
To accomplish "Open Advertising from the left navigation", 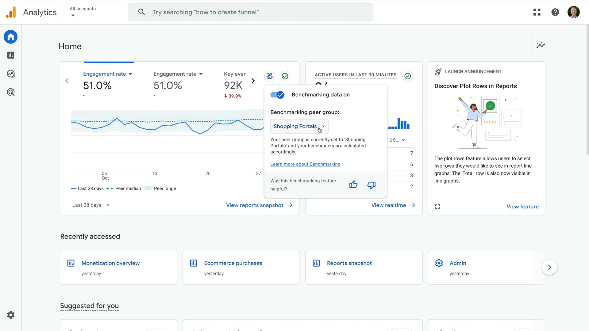I will point(11,92).
